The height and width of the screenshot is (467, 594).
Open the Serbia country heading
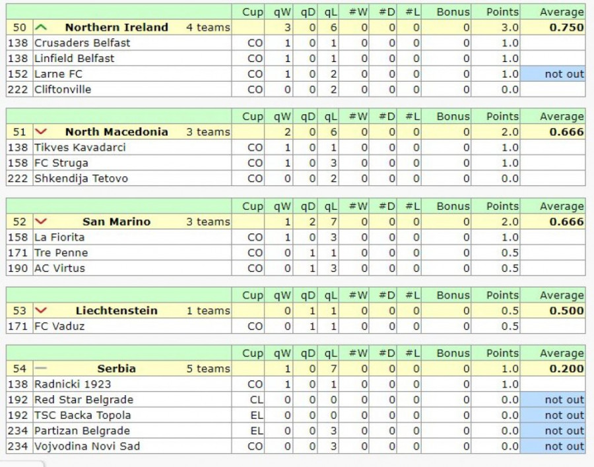pyautogui.click(x=116, y=369)
